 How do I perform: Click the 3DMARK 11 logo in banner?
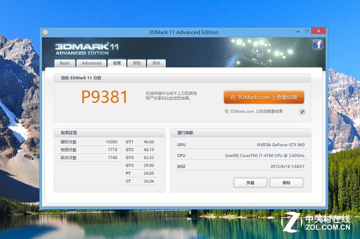click(87, 49)
